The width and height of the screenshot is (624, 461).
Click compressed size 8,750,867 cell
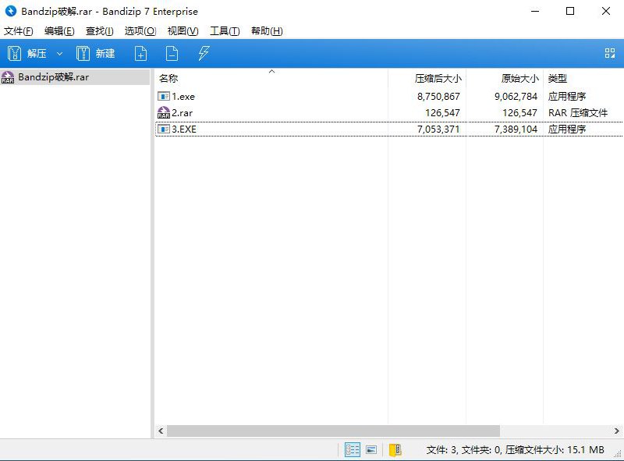tap(438, 97)
